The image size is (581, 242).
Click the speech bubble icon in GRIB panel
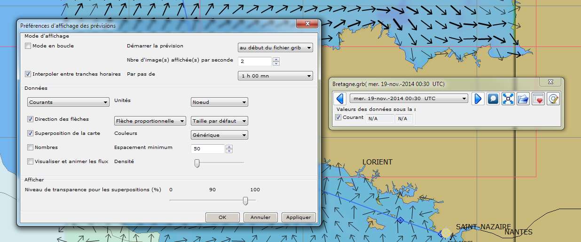click(493, 99)
